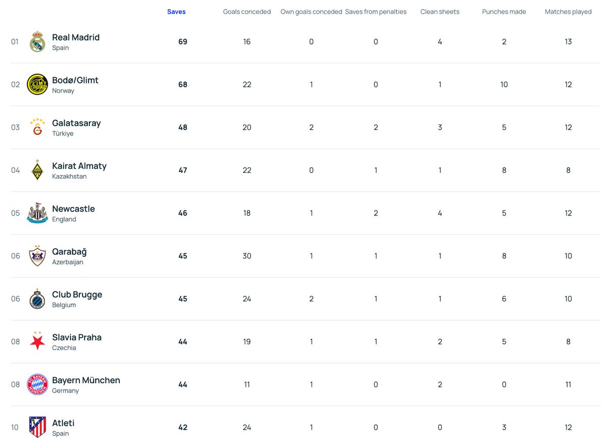Click the Kairat Almaty club crest

(x=37, y=170)
